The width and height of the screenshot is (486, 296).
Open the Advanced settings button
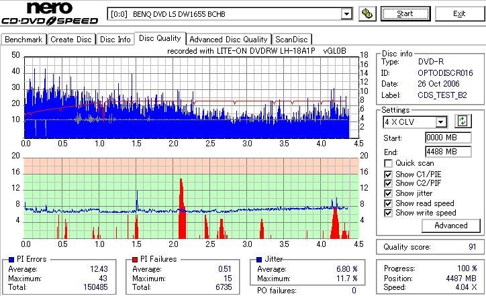450,226
